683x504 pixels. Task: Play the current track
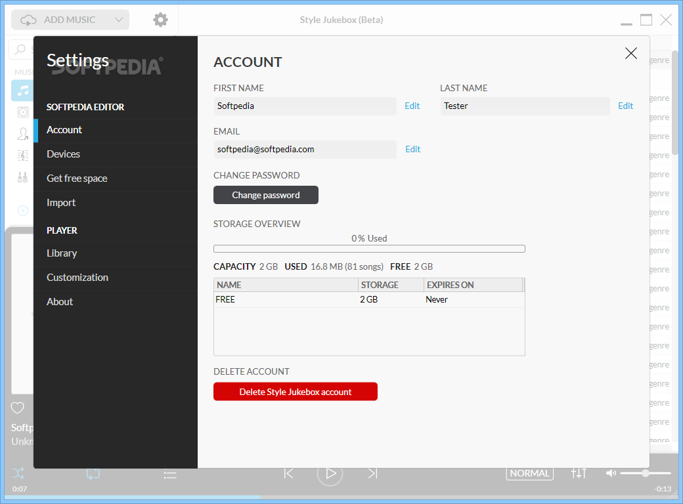point(330,472)
